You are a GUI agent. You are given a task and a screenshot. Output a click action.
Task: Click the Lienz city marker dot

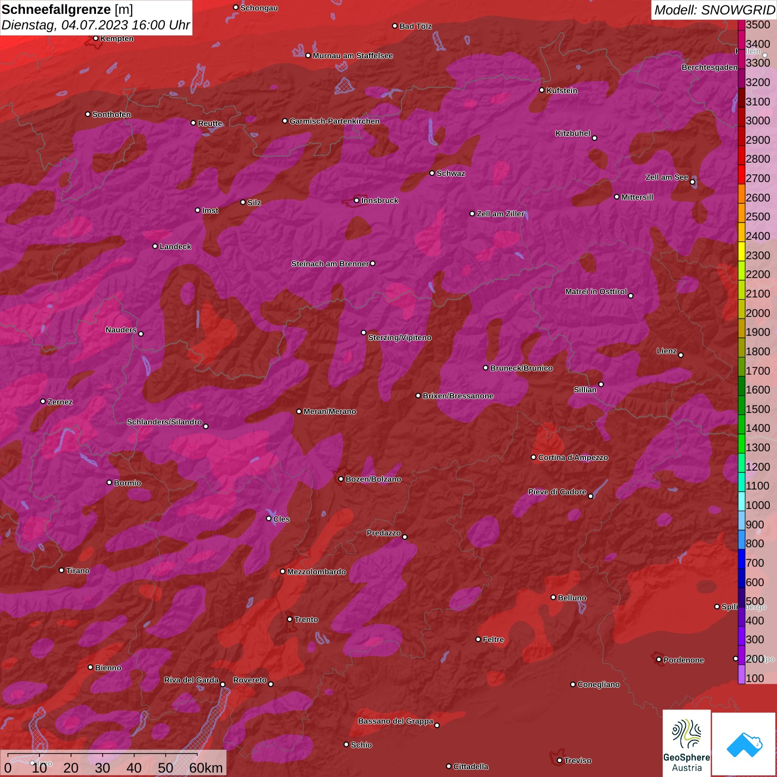(x=680, y=355)
